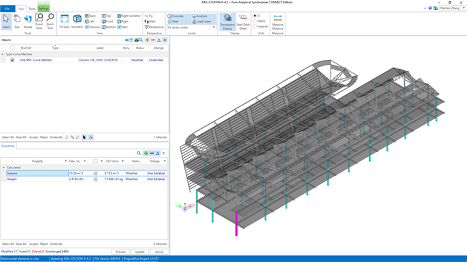Screen dimensions: 467x262
Task: Click Undecide in the Objects panel
Action: (56, 137)
